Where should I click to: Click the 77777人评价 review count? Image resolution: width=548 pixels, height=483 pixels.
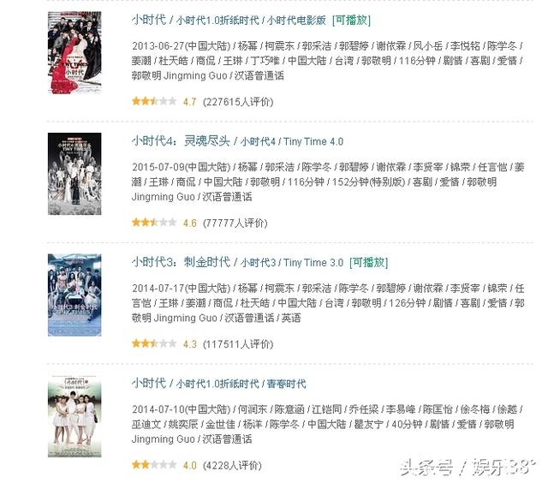pyautogui.click(x=235, y=223)
